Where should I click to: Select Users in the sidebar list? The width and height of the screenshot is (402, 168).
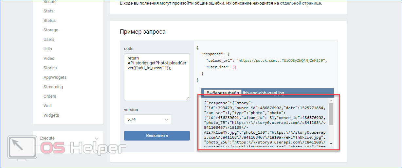tap(49, 40)
